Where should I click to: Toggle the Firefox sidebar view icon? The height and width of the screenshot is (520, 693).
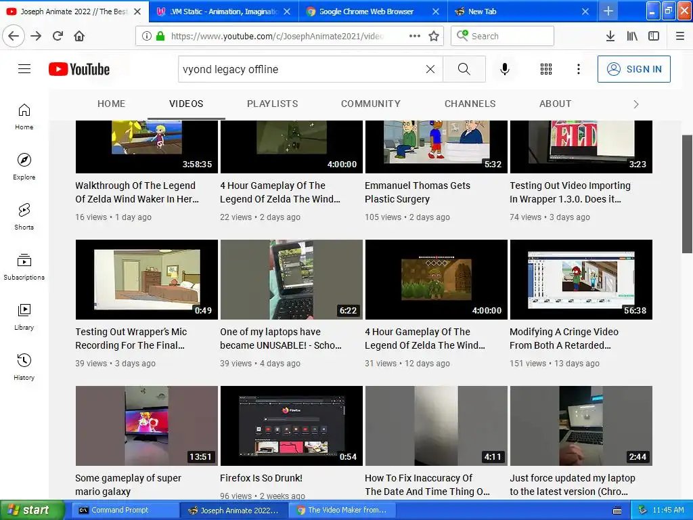tap(654, 36)
